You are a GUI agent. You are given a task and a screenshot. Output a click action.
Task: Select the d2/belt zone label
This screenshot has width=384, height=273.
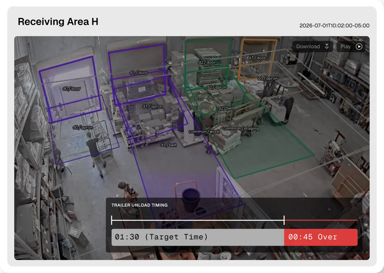click(x=226, y=108)
